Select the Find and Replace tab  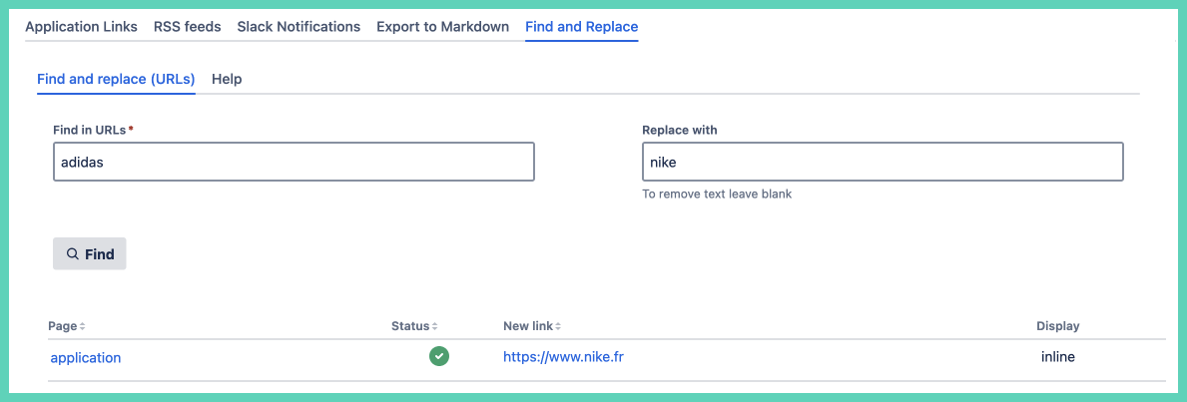[x=581, y=27]
